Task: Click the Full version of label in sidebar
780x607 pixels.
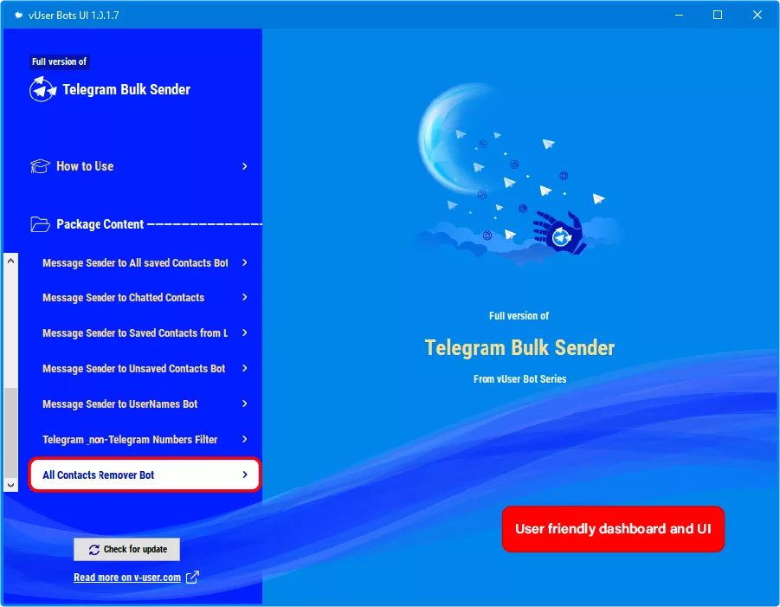Action: 59,61
